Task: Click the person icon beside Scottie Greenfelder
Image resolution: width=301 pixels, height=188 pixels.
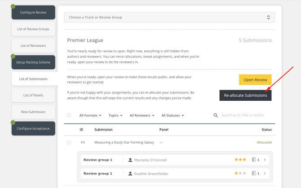Action: tap(130, 174)
